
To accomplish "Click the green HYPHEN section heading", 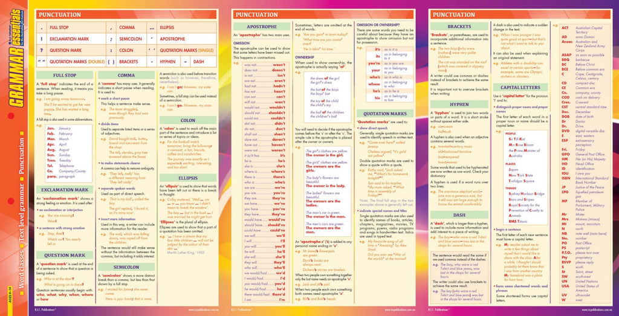I will (x=459, y=104).
